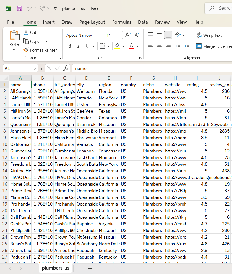Switch to the Page Layout tab
This screenshot has width=232, height=274.
pyautogui.click(x=92, y=22)
